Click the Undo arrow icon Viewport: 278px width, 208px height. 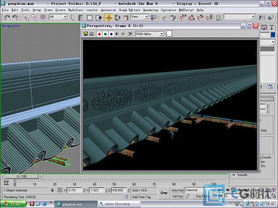click(x=7, y=18)
